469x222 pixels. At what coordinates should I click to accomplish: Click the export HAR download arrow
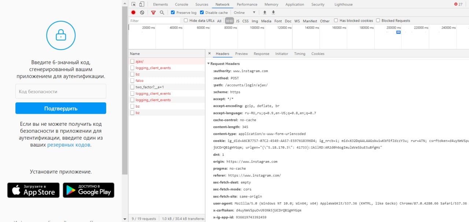point(273,12)
